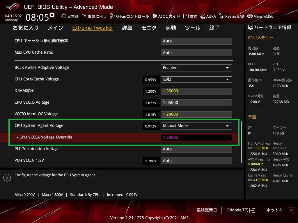Click the settings list scrollbar
This screenshot has height=223, width=298.
point(241,142)
